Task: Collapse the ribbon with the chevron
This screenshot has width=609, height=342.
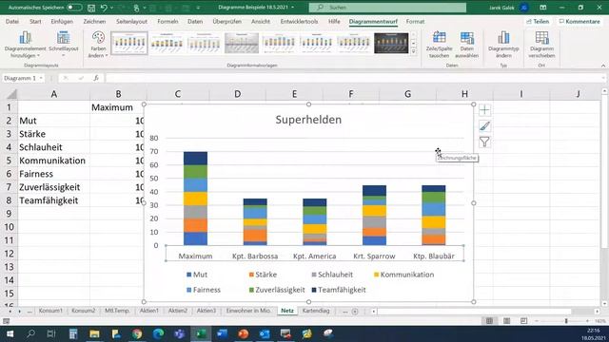Action: [x=603, y=66]
